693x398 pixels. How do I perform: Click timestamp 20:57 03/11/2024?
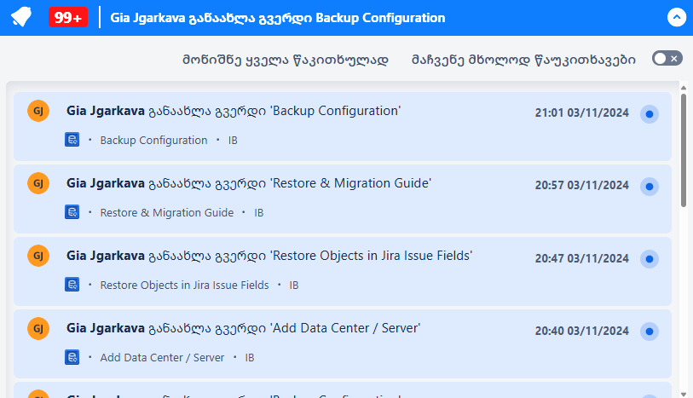click(581, 185)
